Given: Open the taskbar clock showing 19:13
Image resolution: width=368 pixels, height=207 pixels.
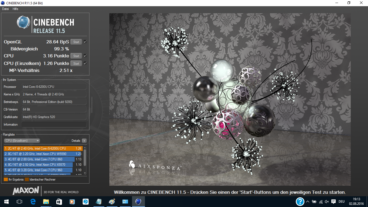Looking at the screenshot, I should click(x=356, y=202).
